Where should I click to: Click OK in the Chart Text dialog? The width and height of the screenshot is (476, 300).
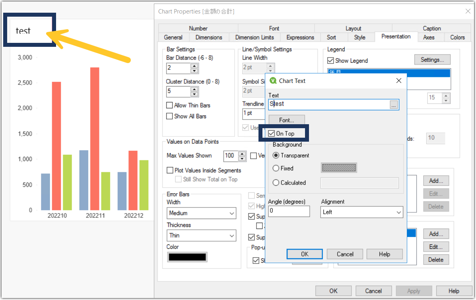[x=305, y=254]
